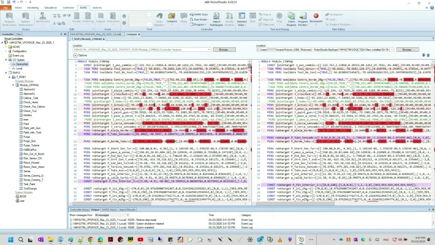Image resolution: width=435 pixels, height=245 pixels.
Task: Open RAPID Tasks
Action: (199, 15)
